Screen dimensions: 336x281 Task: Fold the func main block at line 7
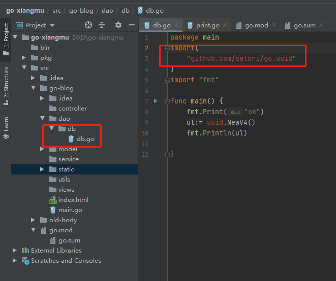coord(167,101)
